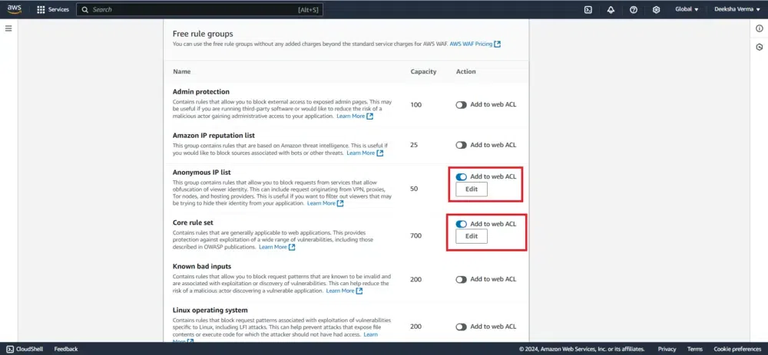Image resolution: width=768 pixels, height=355 pixels.
Task: Enable Linux operating system toggle
Action: (461, 327)
